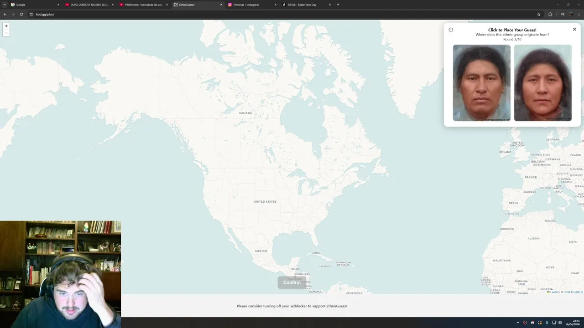Click the Confirm guess button
This screenshot has height=328, width=584.
[x=292, y=282]
